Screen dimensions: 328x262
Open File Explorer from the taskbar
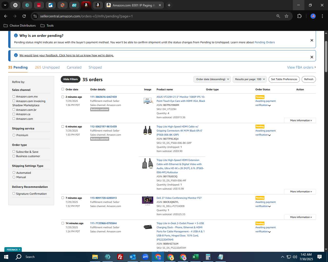[95, 257]
